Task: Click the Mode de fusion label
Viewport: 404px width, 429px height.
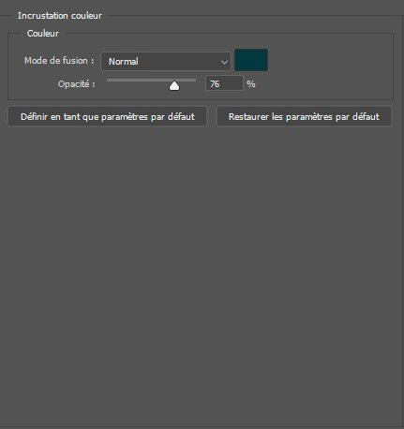Action: coord(59,61)
